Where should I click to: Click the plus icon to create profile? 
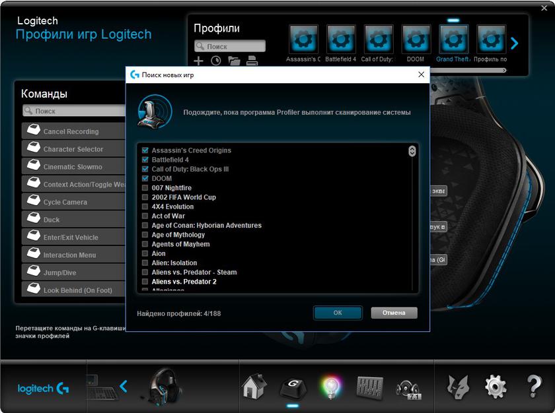[198, 61]
